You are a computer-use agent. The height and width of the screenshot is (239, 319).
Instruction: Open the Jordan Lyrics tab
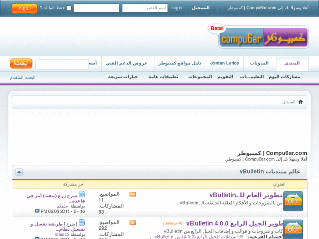pos(224,63)
